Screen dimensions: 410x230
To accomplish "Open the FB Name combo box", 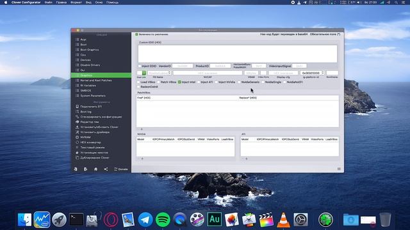I will point(160,73).
